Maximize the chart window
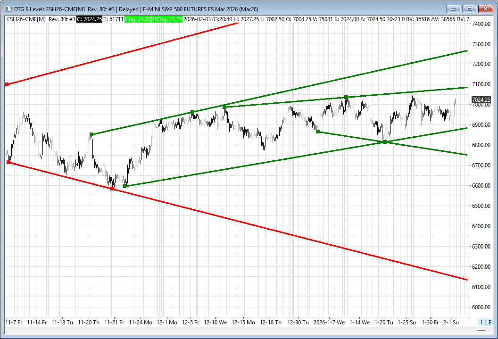The height and width of the screenshot is (339, 498). pos(469,8)
